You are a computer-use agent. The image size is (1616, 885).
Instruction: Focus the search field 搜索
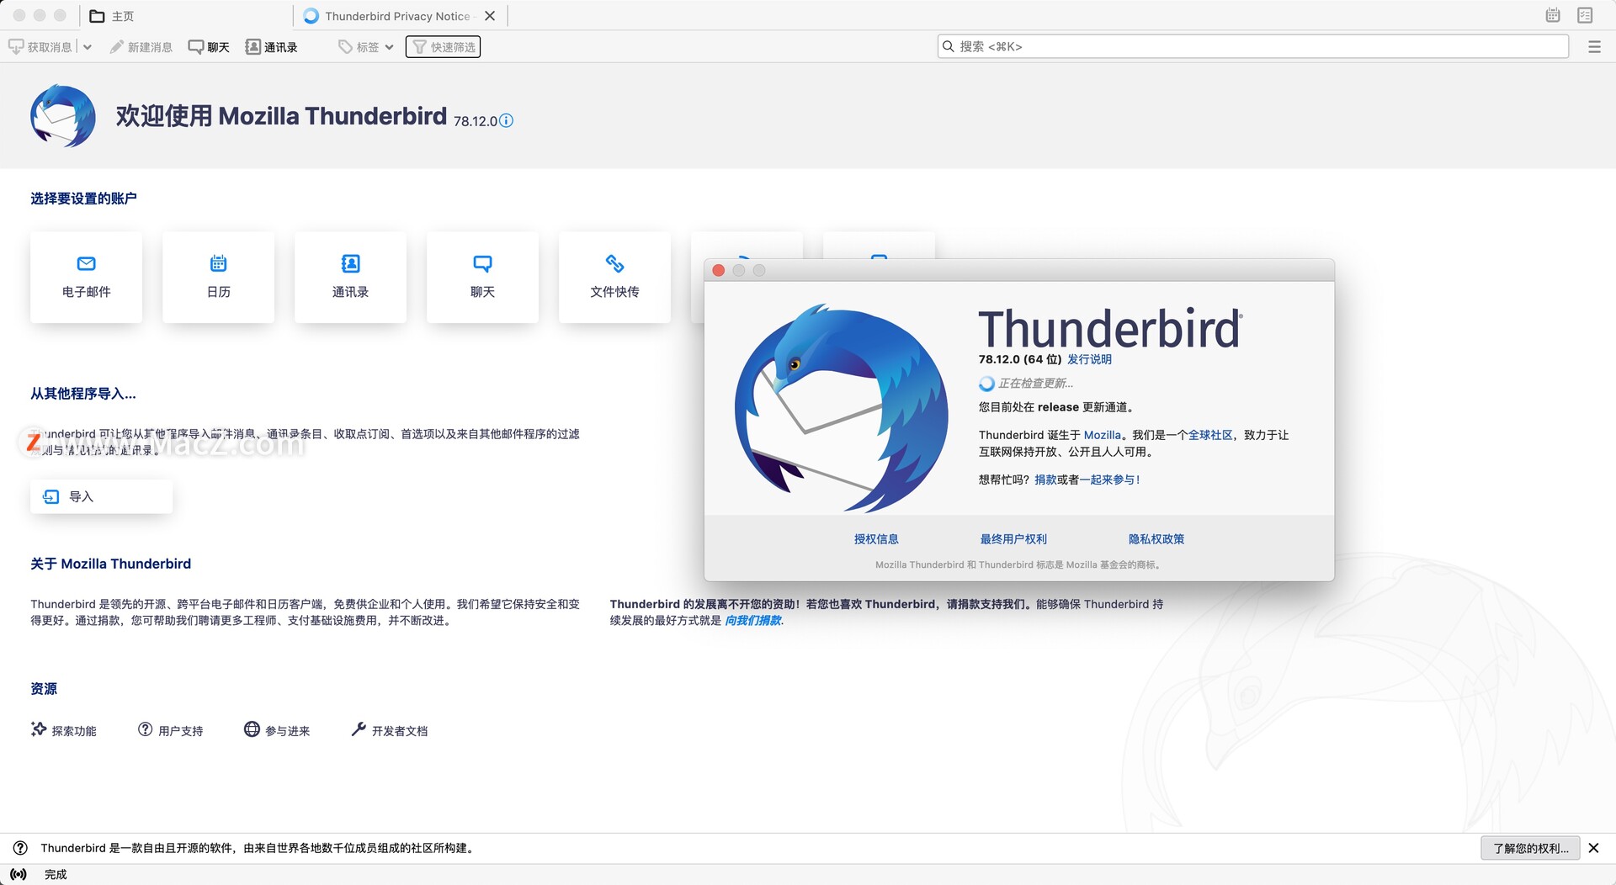point(1253,46)
